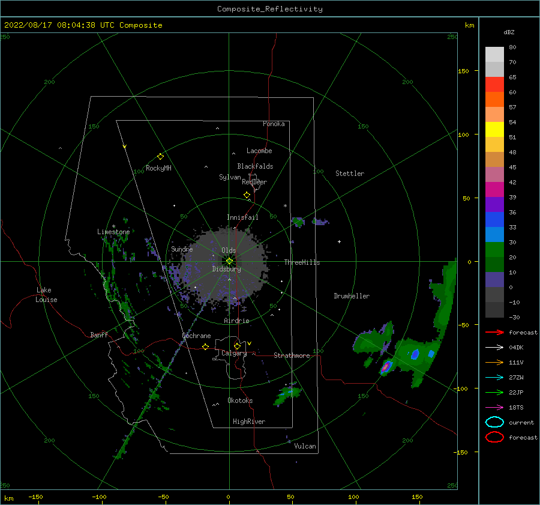Pick the yellow 51-54 dBZ swatch
Viewport: 540px width, 505px height.
click(x=494, y=129)
